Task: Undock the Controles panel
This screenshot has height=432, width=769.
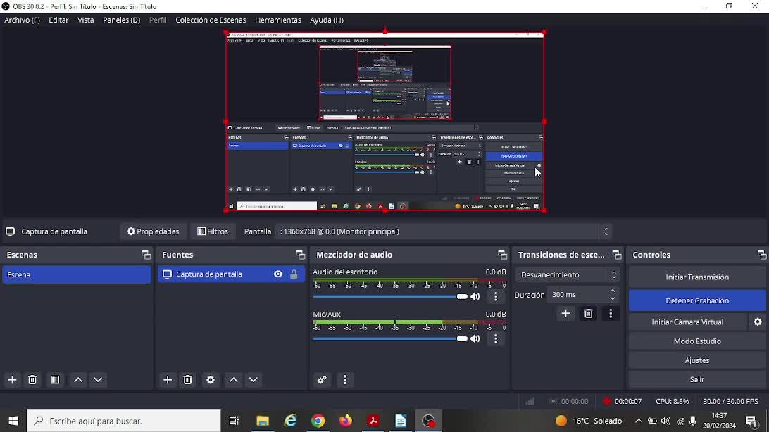Action: click(x=762, y=255)
